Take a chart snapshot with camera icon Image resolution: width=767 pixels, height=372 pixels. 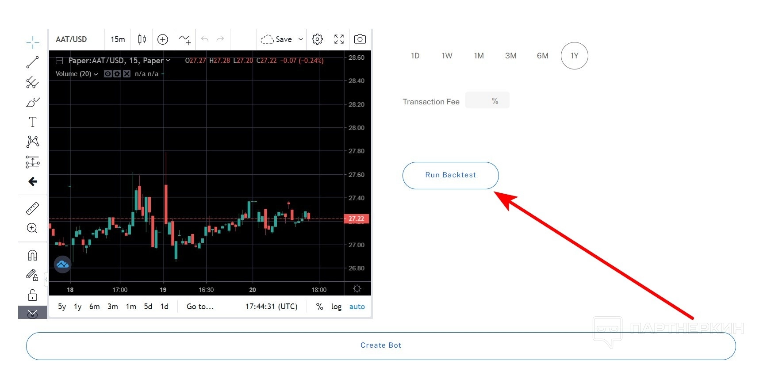pyautogui.click(x=360, y=39)
